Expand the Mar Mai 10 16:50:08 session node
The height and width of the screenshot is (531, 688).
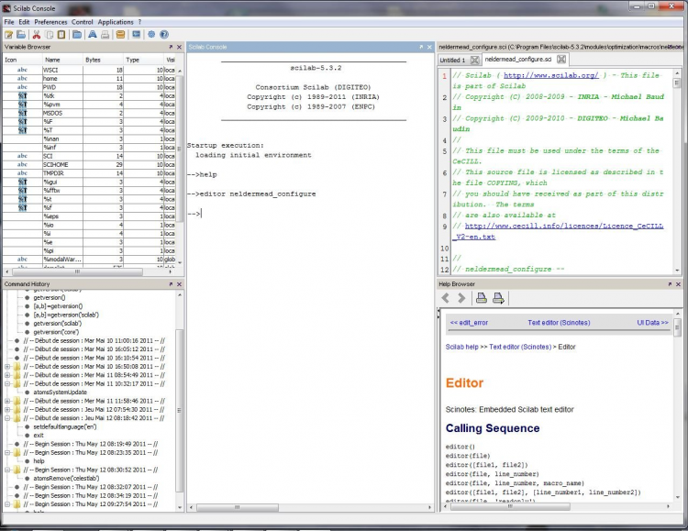[x=7, y=366]
